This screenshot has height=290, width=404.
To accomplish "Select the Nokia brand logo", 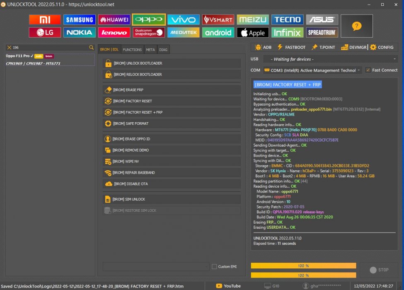I will click(80, 32).
